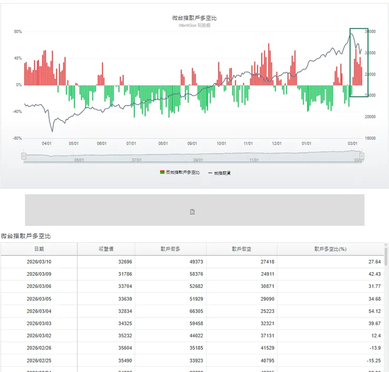Click the 微台指散戶多空比 table heading
Image resolution: width=389 pixels, height=372 pixels.
pos(26,236)
